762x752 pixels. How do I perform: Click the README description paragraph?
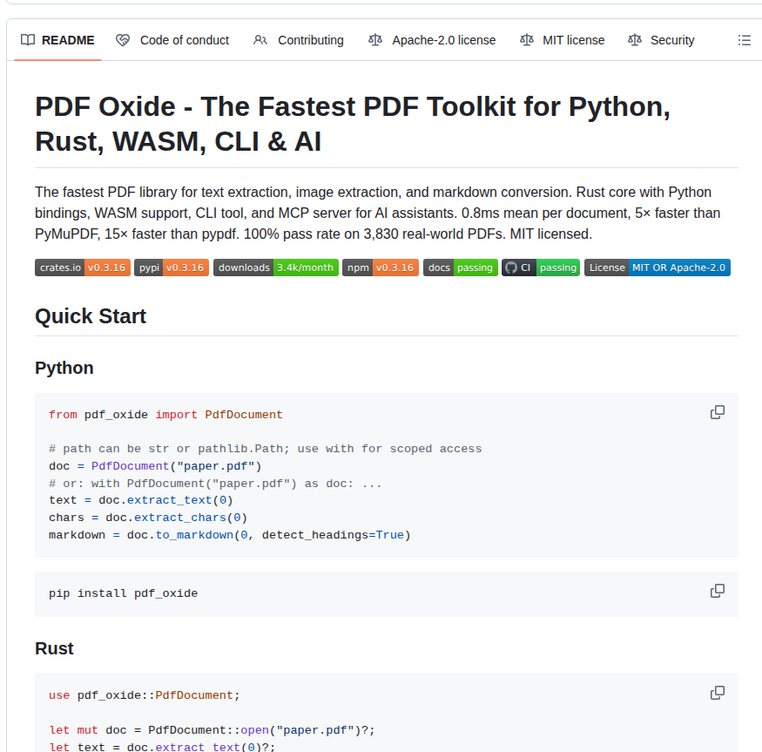coord(378,213)
